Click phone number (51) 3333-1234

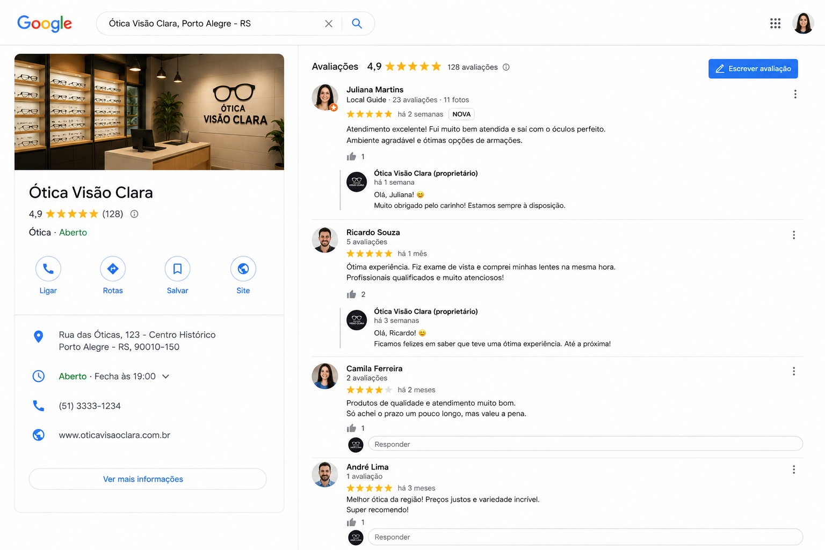(x=90, y=406)
